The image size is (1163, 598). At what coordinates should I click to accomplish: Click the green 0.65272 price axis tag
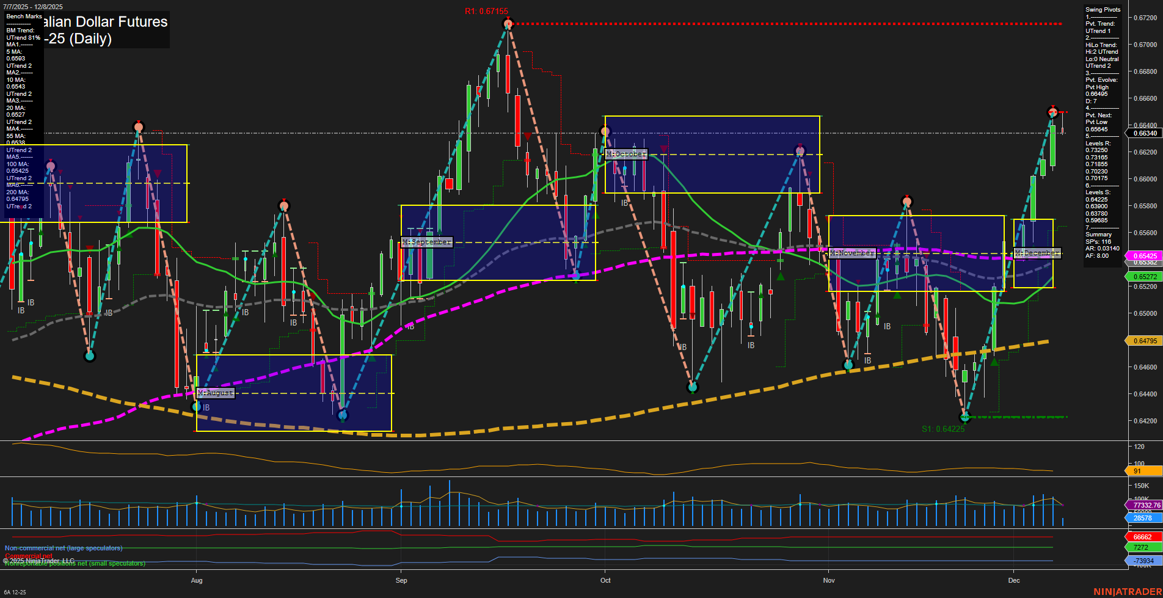(1144, 277)
